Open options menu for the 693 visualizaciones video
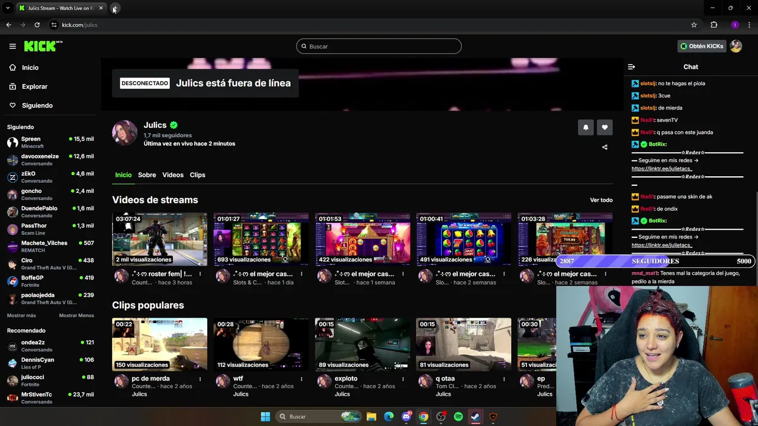This screenshot has width=758, height=426. pyautogui.click(x=301, y=274)
